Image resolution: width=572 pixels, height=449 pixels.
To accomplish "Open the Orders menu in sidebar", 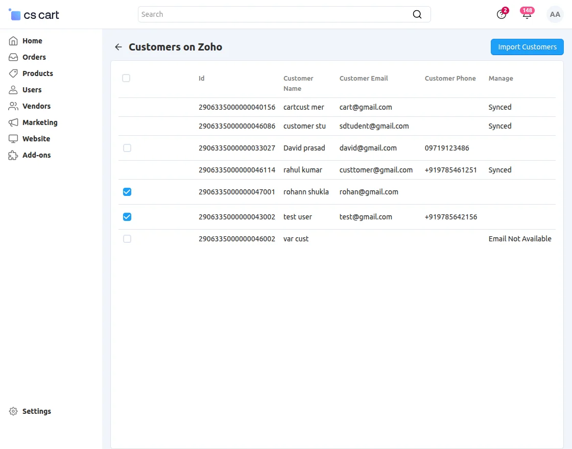I will 34,57.
